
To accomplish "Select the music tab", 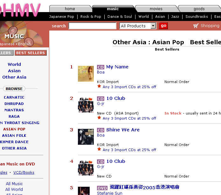I will [113, 9].
